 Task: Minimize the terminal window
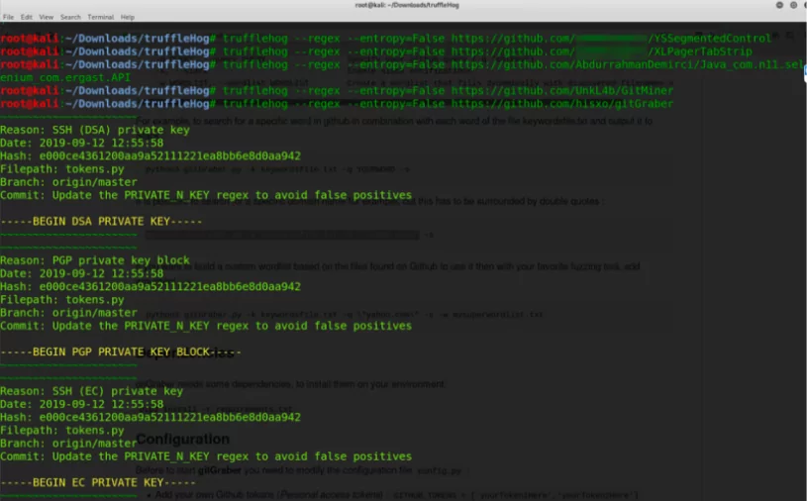(779, 5)
